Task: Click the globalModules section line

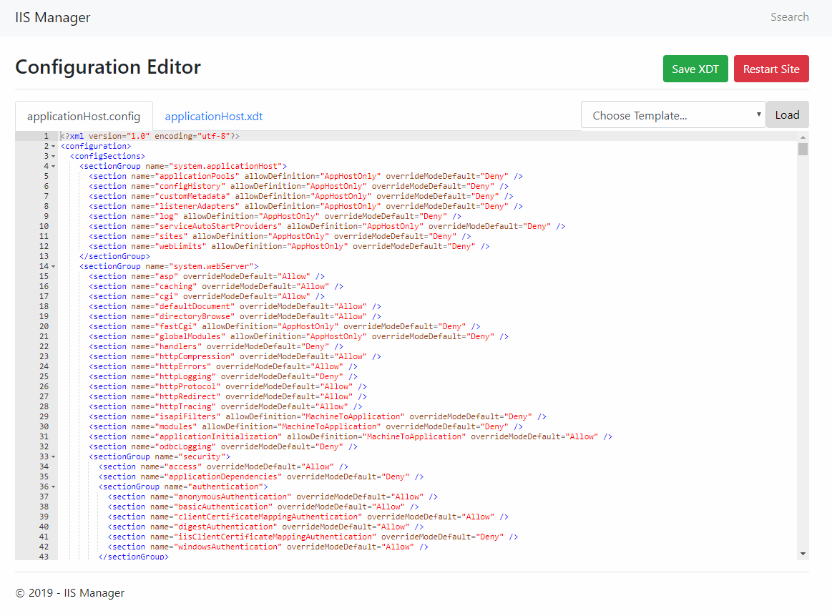Action: click(299, 337)
